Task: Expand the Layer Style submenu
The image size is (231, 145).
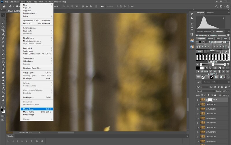Action: (37, 31)
